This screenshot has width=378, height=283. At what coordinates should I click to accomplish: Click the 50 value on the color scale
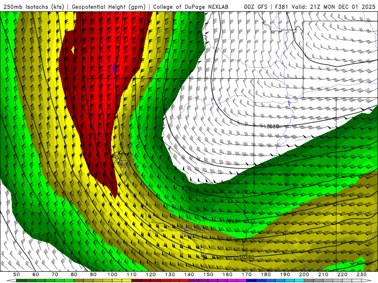click(x=17, y=275)
